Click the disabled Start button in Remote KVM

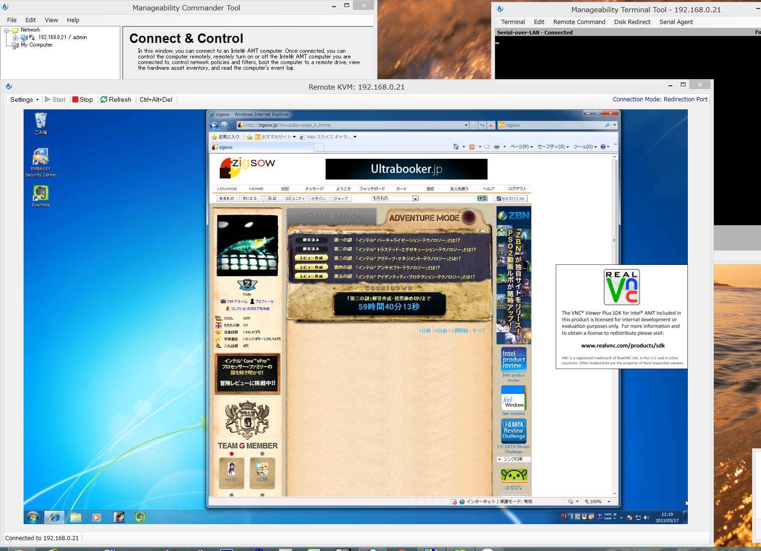pos(55,99)
